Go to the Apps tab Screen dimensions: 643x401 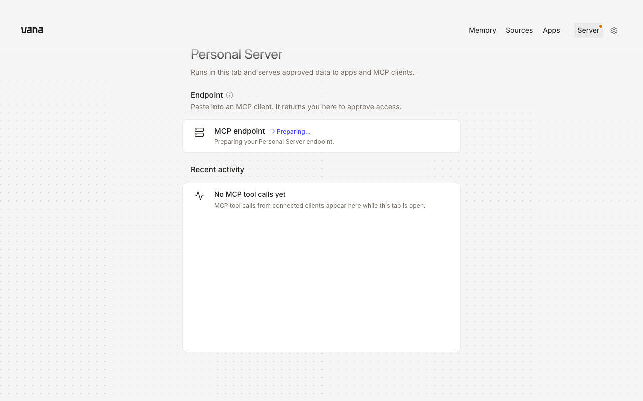pyautogui.click(x=551, y=30)
